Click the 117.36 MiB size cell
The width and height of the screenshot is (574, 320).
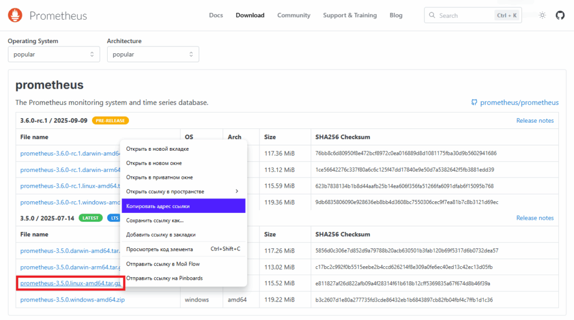[279, 154]
